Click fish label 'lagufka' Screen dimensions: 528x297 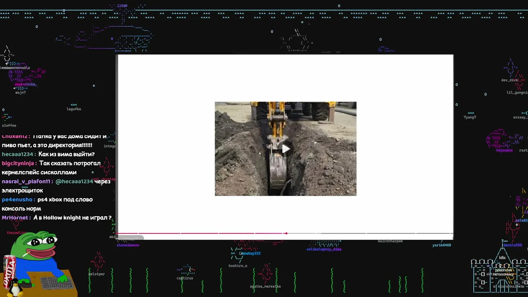point(74,109)
